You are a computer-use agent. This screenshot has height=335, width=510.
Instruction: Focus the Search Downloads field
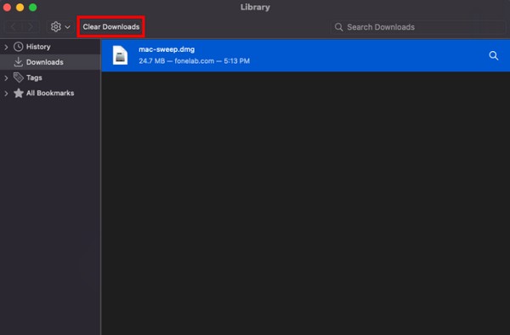[x=418, y=27]
